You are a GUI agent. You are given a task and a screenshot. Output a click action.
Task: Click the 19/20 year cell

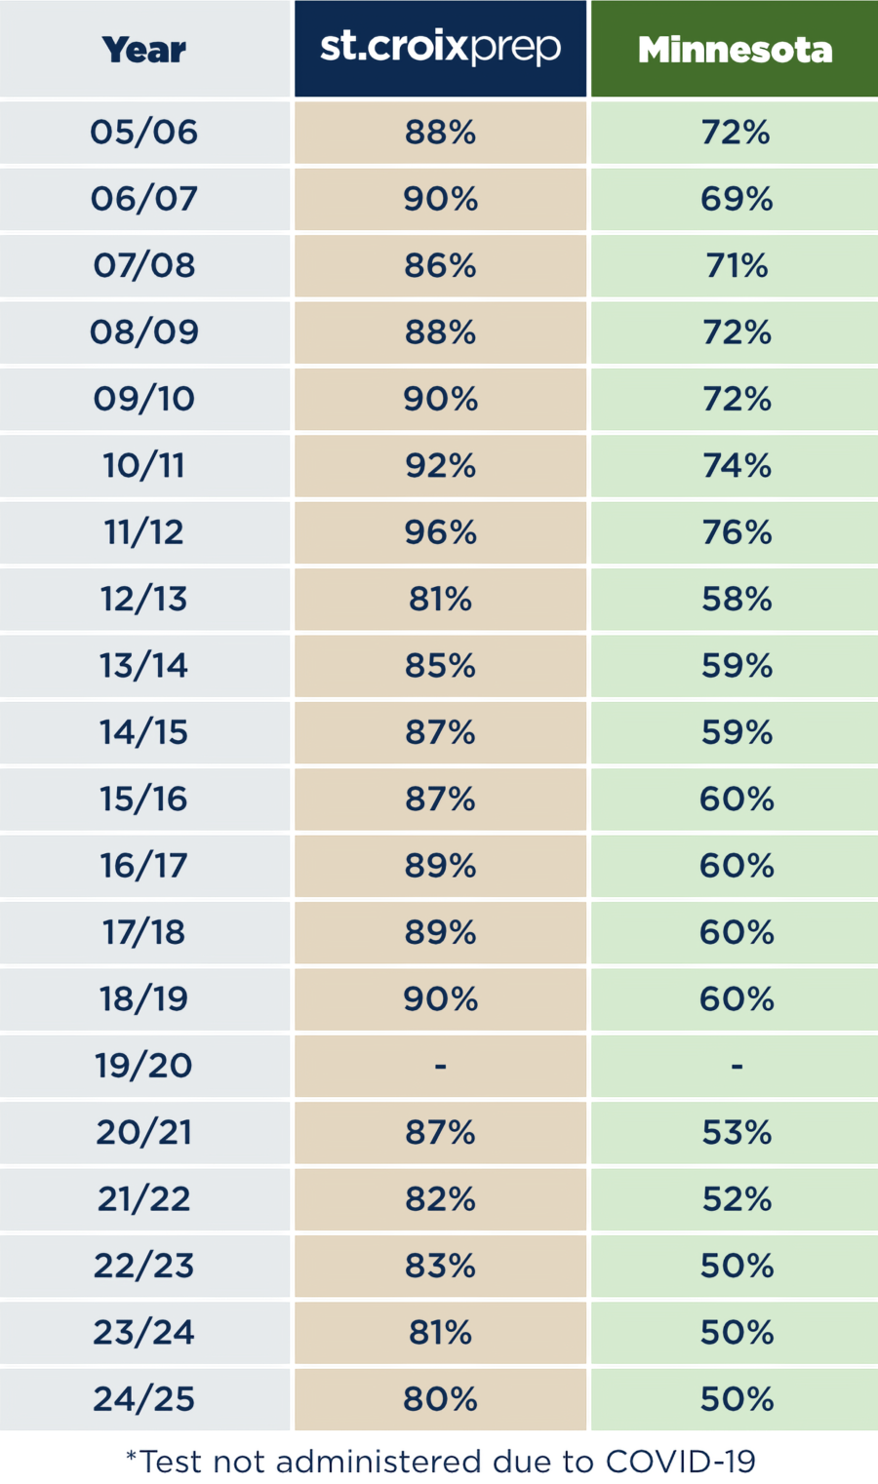(144, 1066)
